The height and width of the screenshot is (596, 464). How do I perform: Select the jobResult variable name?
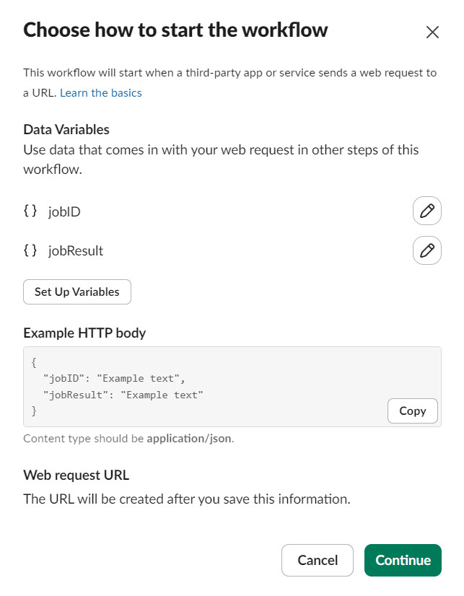tap(76, 251)
